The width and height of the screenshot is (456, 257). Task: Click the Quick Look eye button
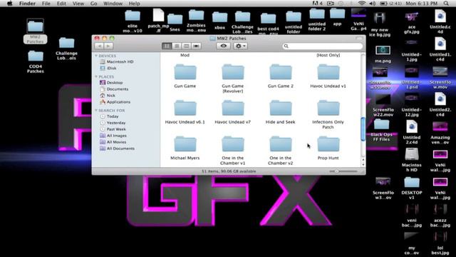click(x=223, y=46)
